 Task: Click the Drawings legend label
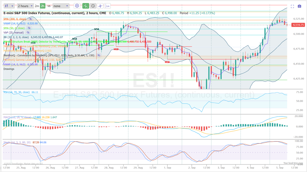[9, 69]
